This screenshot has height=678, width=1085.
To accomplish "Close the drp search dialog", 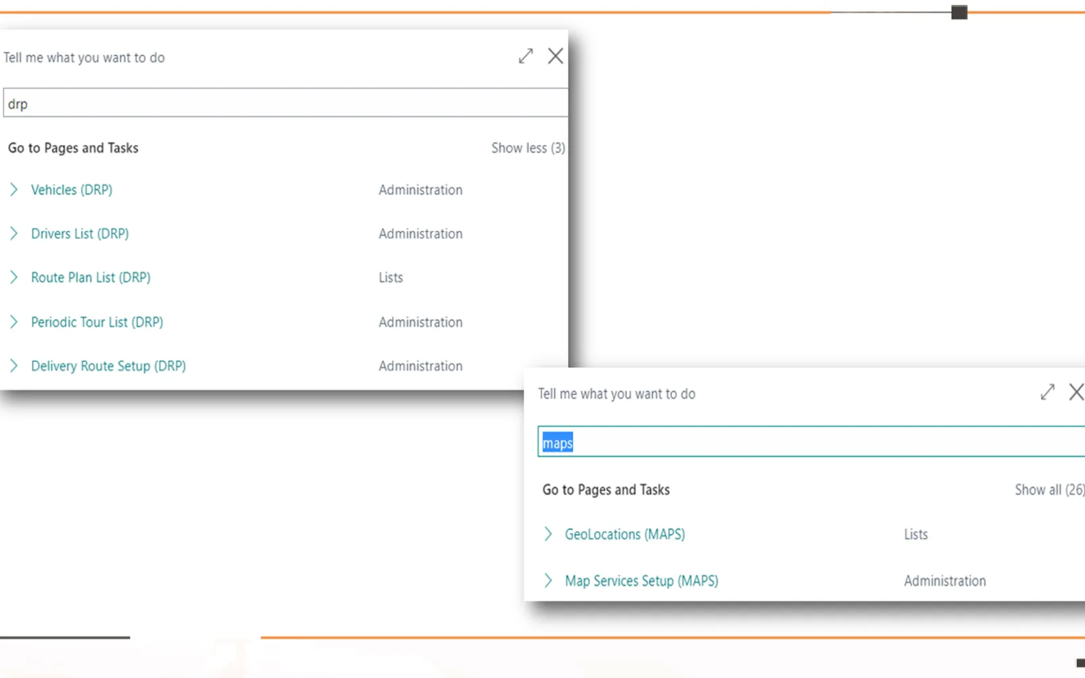I will 555,56.
